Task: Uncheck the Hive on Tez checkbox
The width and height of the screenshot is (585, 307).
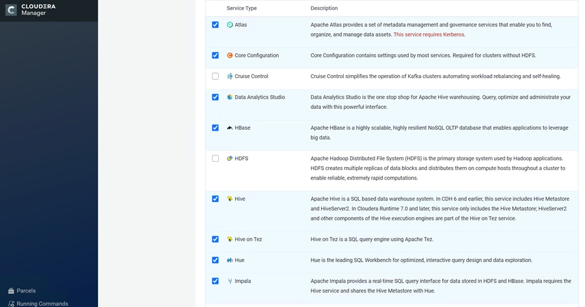Action: pos(215,239)
